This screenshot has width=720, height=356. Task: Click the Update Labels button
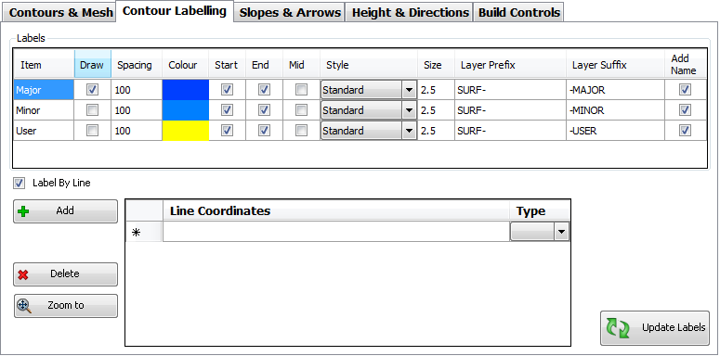pyautogui.click(x=655, y=328)
